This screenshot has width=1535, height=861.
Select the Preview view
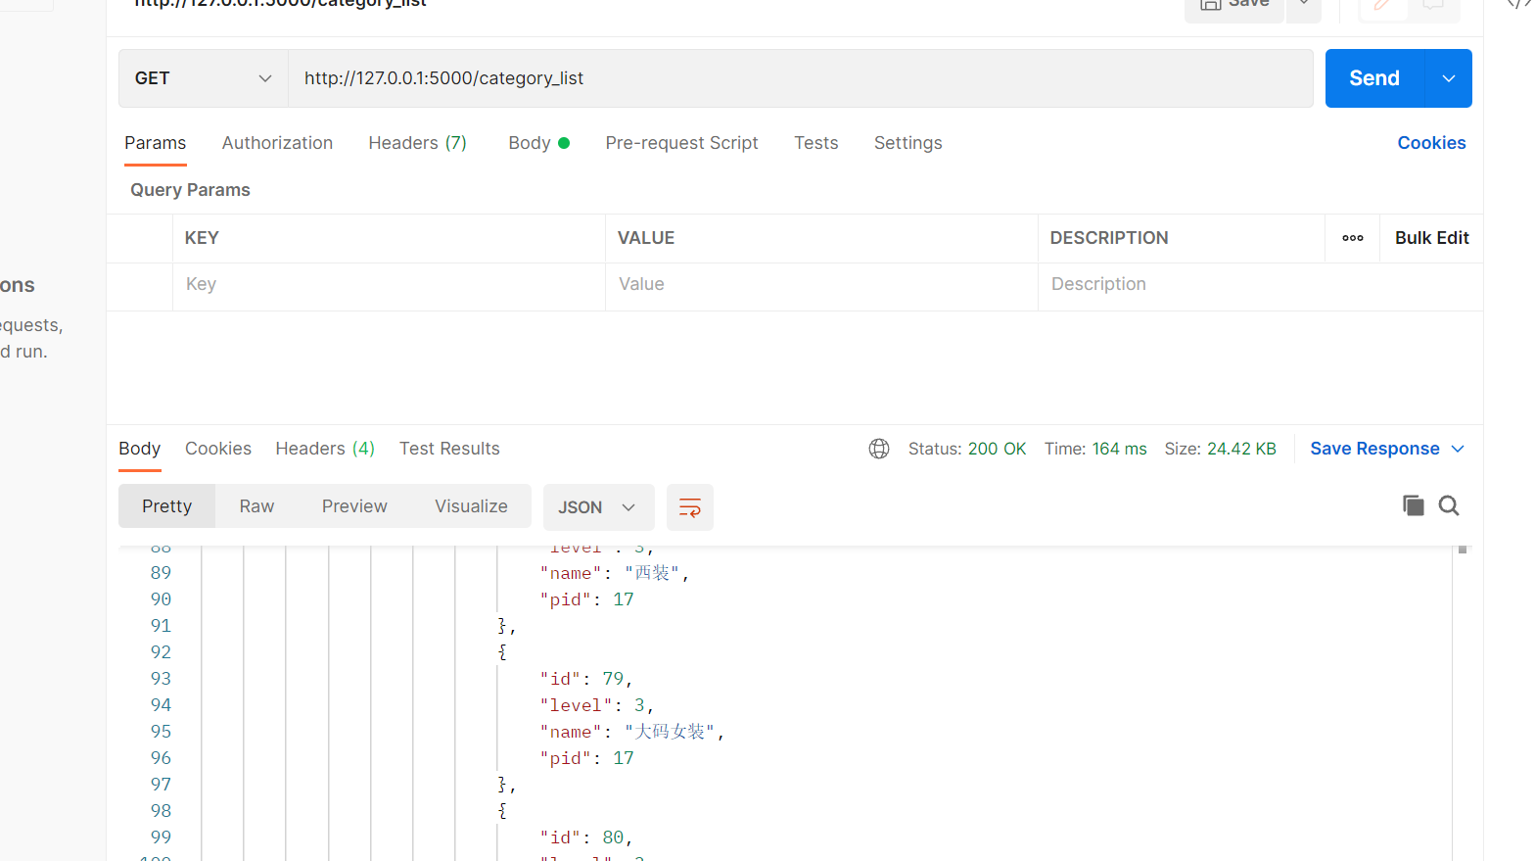pos(354,506)
